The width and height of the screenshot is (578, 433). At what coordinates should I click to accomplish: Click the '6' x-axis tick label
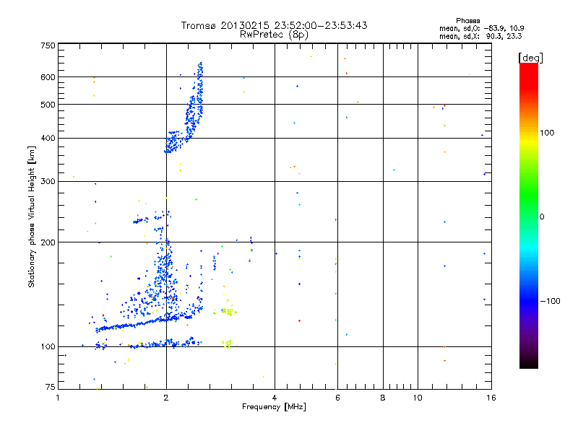pyautogui.click(x=337, y=398)
